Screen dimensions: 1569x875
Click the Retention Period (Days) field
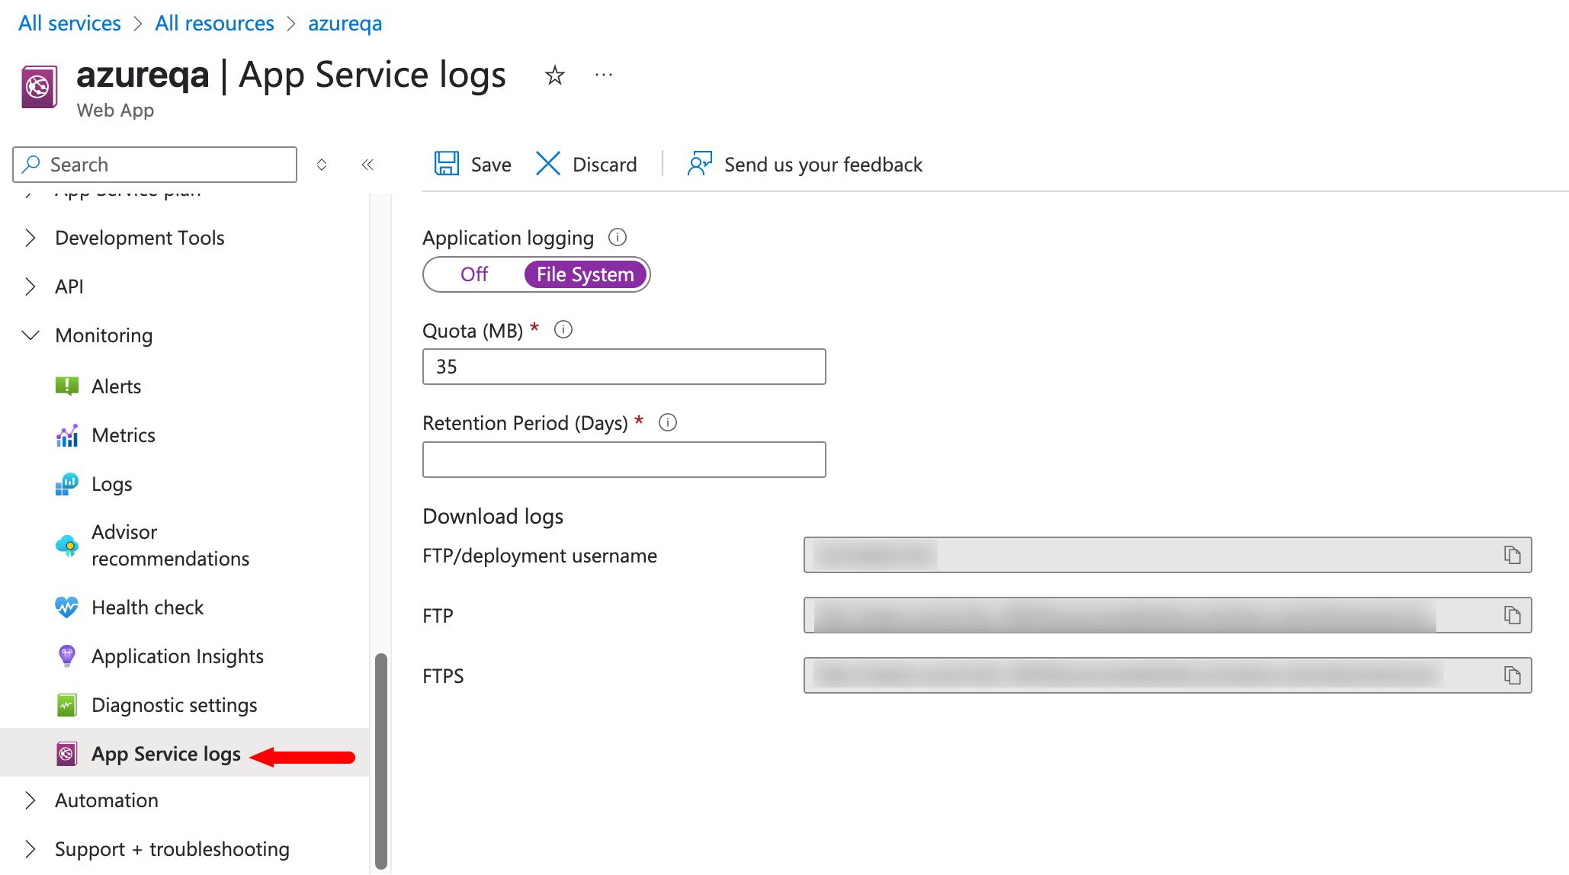624,460
